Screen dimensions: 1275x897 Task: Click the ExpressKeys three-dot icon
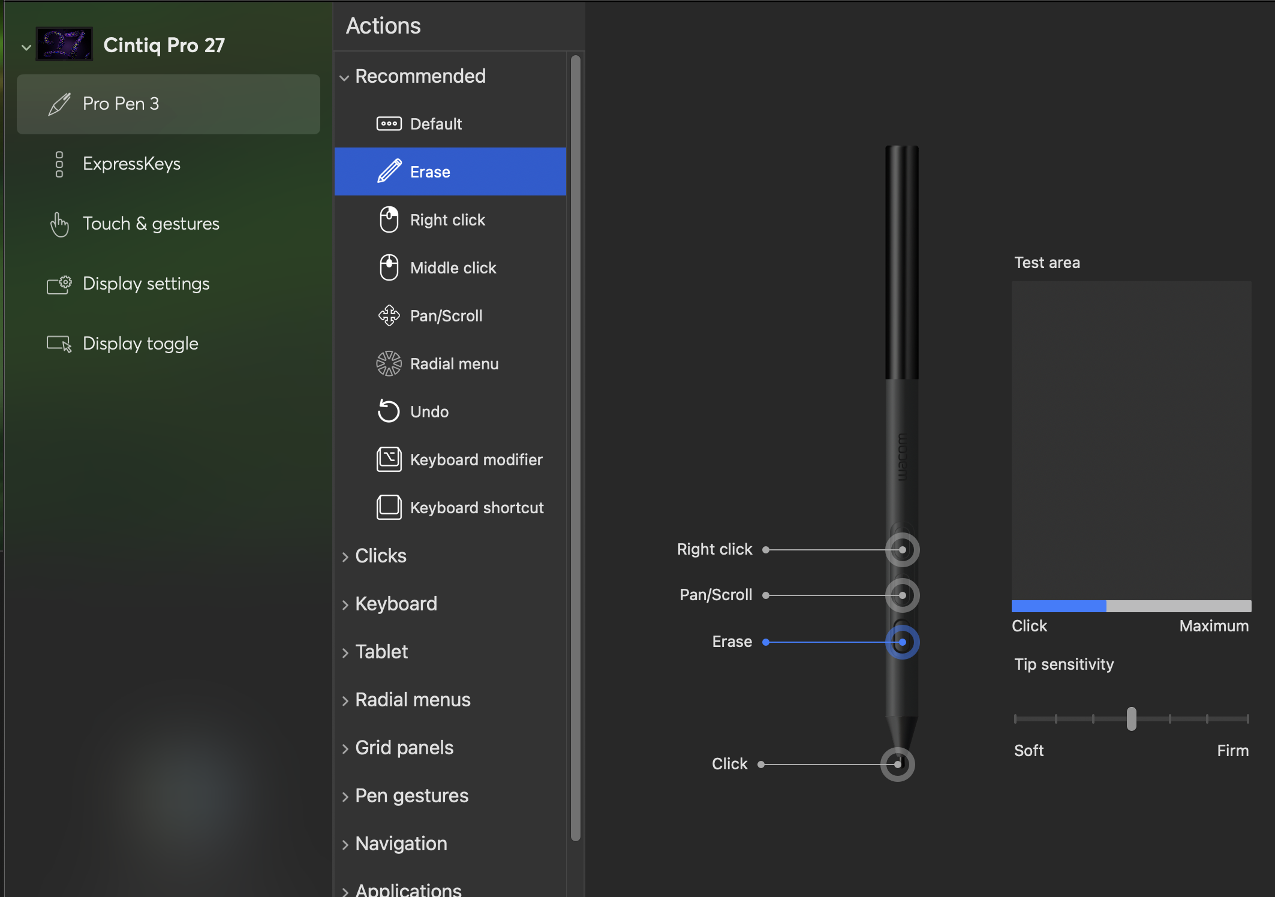click(59, 164)
